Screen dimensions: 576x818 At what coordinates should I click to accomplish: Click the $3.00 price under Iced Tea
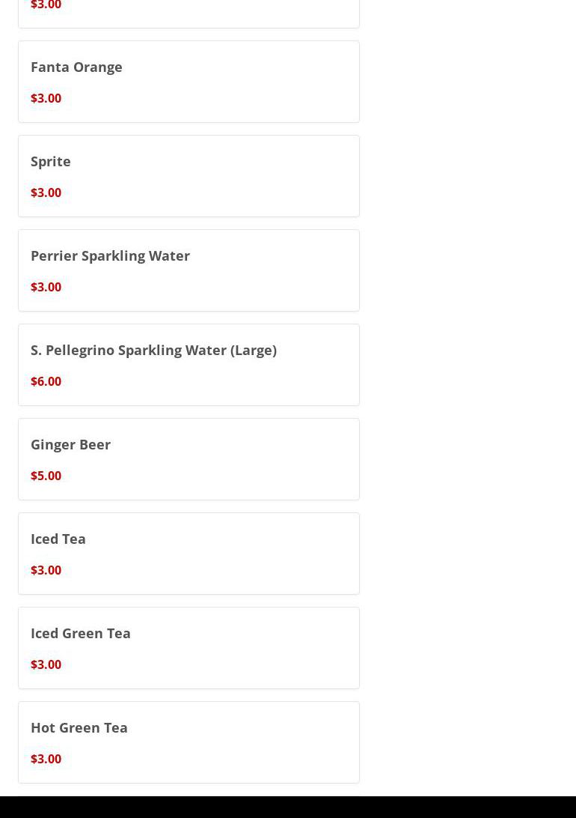coord(46,570)
